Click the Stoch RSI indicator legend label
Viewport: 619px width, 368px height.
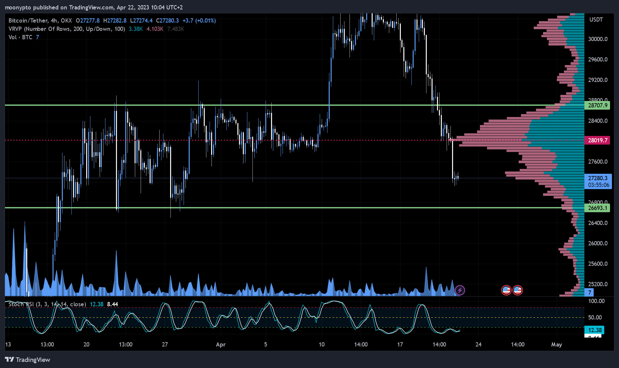(47, 304)
